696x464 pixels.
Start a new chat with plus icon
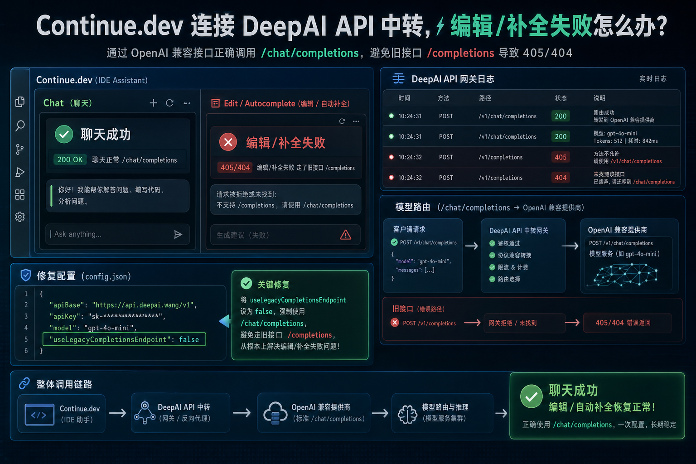tap(154, 103)
